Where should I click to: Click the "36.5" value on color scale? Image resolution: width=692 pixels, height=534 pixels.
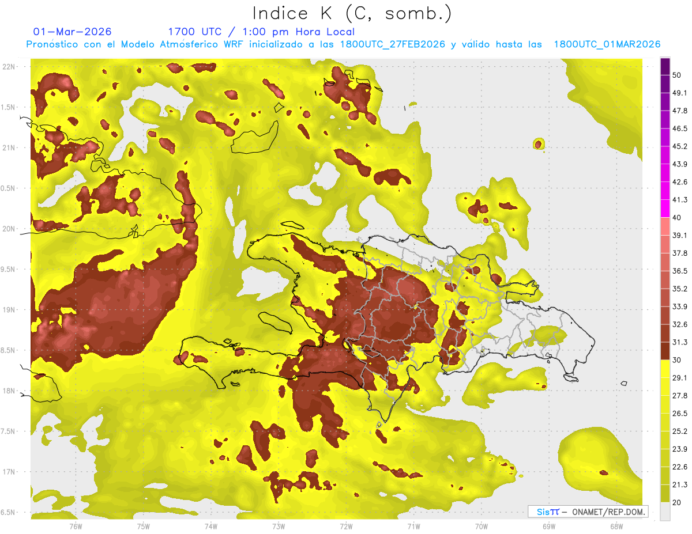pyautogui.click(x=680, y=271)
